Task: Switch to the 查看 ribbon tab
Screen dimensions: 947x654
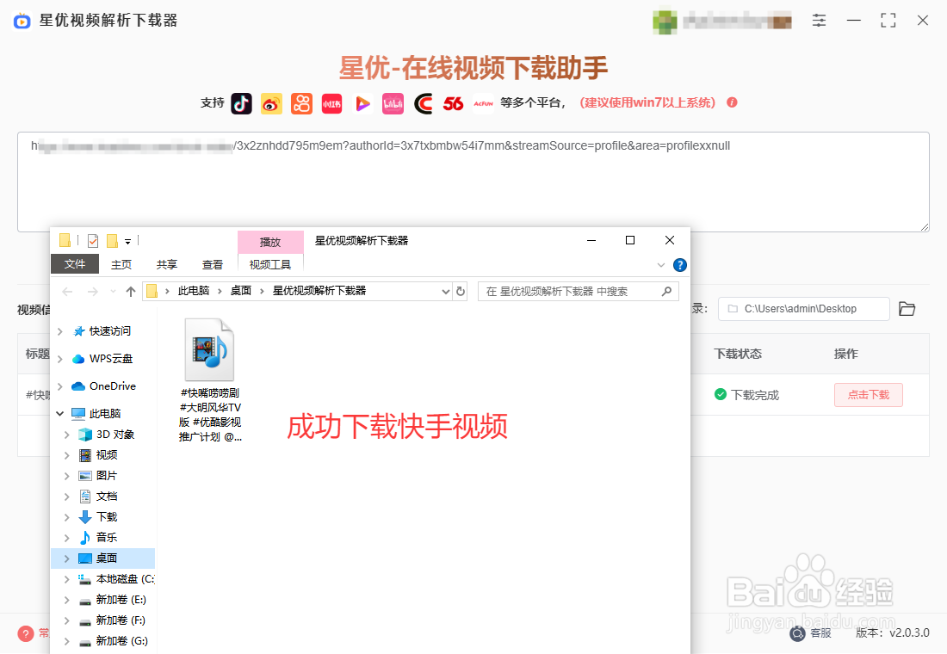Action: pyautogui.click(x=212, y=264)
